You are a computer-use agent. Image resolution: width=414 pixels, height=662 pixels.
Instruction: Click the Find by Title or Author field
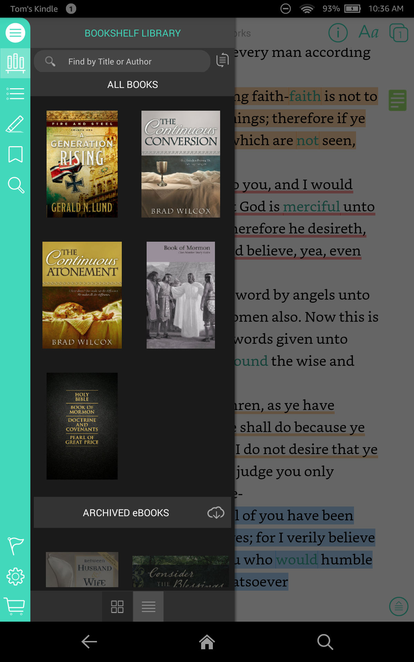pos(122,61)
